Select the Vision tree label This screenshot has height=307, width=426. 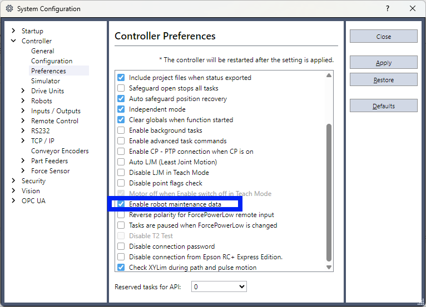(x=31, y=191)
